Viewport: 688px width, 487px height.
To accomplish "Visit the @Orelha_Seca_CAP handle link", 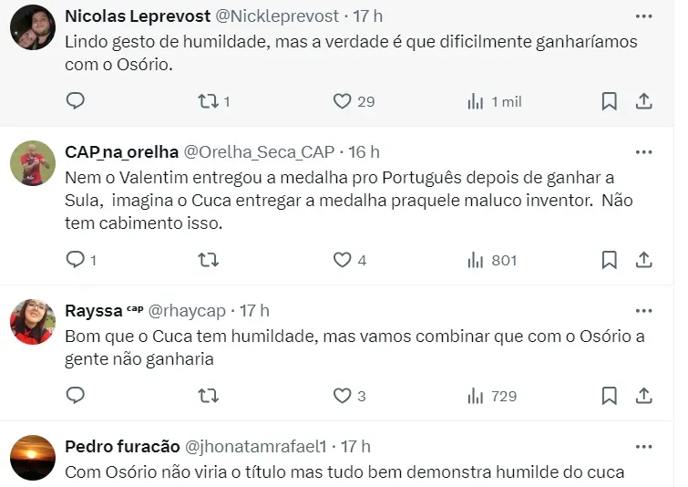I will [x=260, y=151].
